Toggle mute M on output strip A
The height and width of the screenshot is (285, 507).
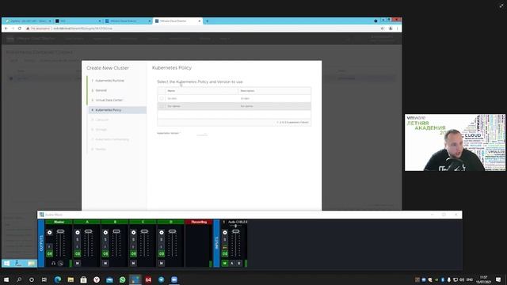click(78, 264)
